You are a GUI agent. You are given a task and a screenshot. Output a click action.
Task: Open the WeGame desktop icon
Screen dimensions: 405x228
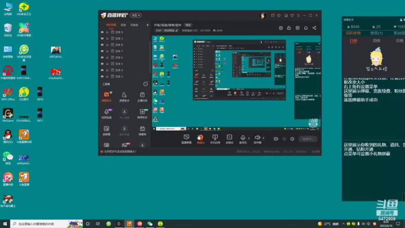tap(8, 116)
